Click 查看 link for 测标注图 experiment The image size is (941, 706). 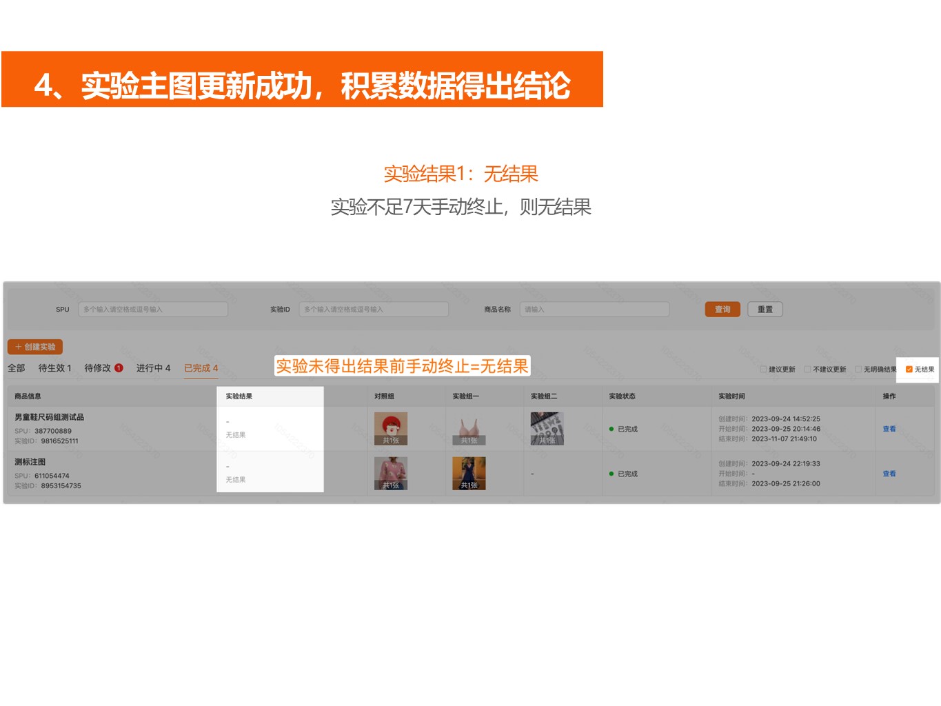tap(889, 474)
